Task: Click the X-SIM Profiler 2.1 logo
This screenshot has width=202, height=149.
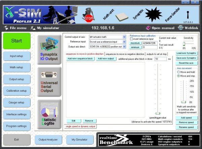Action: 23,15
